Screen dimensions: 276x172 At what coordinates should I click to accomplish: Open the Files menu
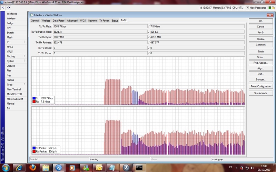click(9, 71)
